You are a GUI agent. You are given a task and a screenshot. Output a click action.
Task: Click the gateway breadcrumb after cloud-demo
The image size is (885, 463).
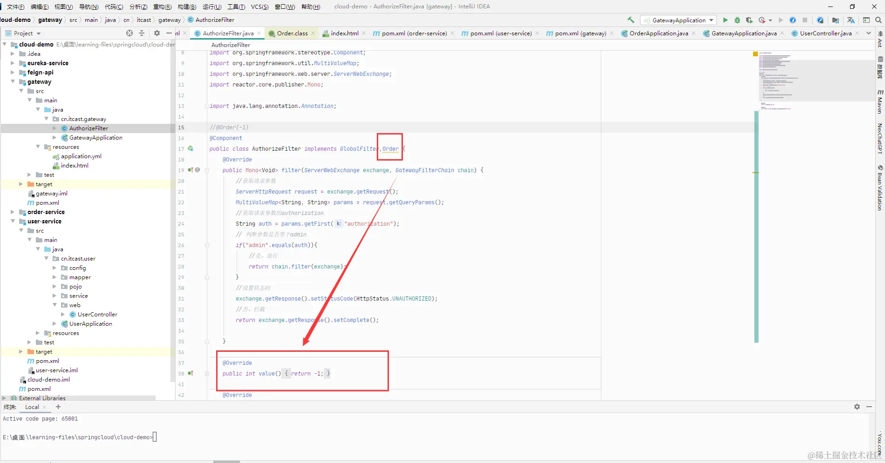[50, 20]
